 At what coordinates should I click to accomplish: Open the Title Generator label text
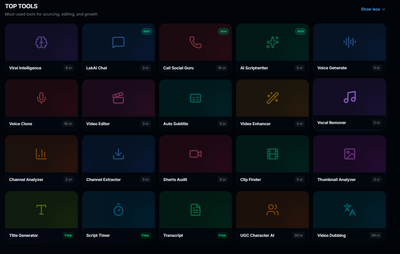pos(23,236)
